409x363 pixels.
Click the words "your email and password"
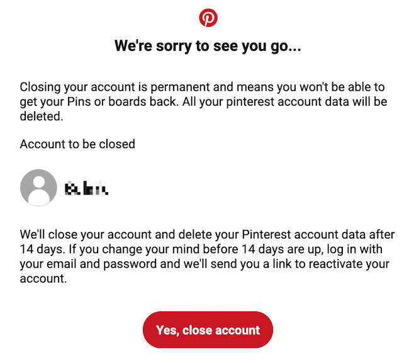[89, 263]
